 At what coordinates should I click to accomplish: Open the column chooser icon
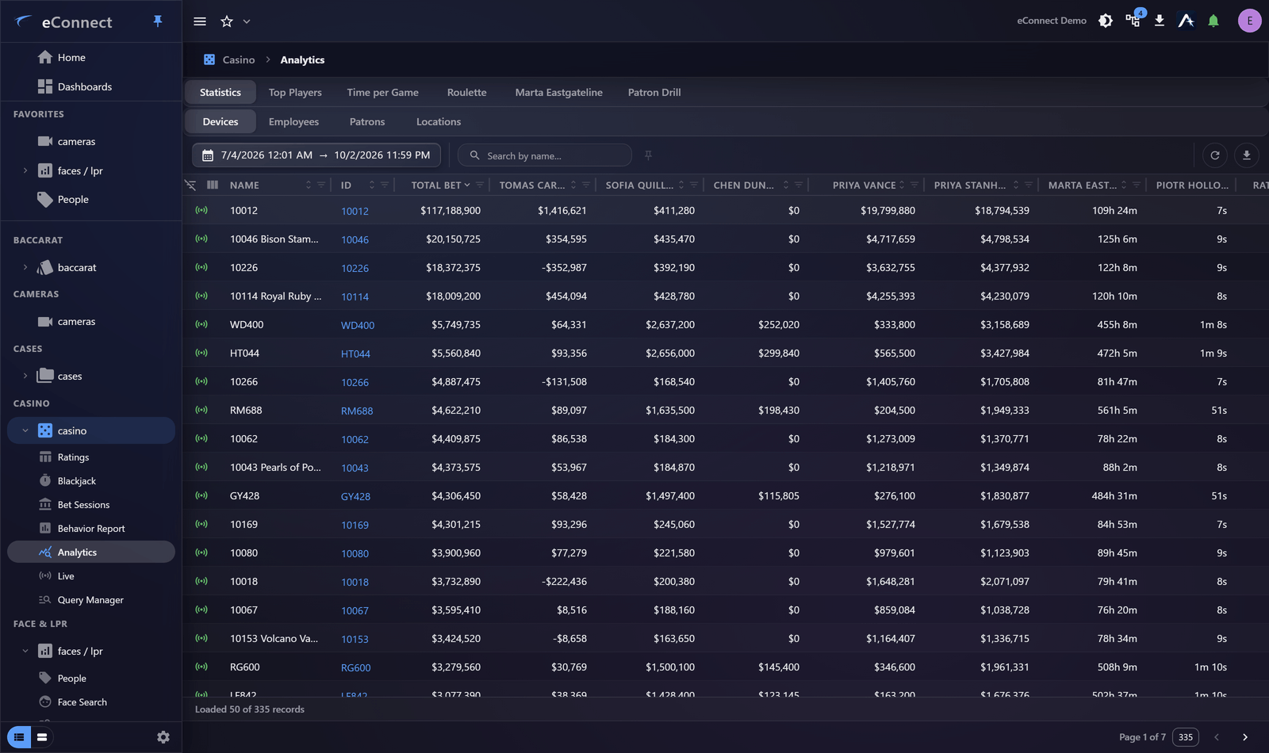coord(213,185)
